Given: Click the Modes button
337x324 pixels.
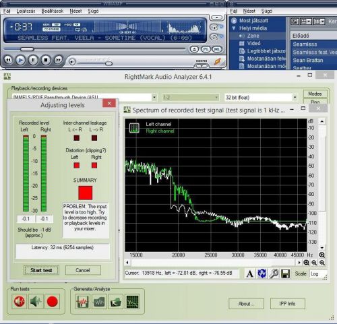Looking at the screenshot, I should click(315, 94).
